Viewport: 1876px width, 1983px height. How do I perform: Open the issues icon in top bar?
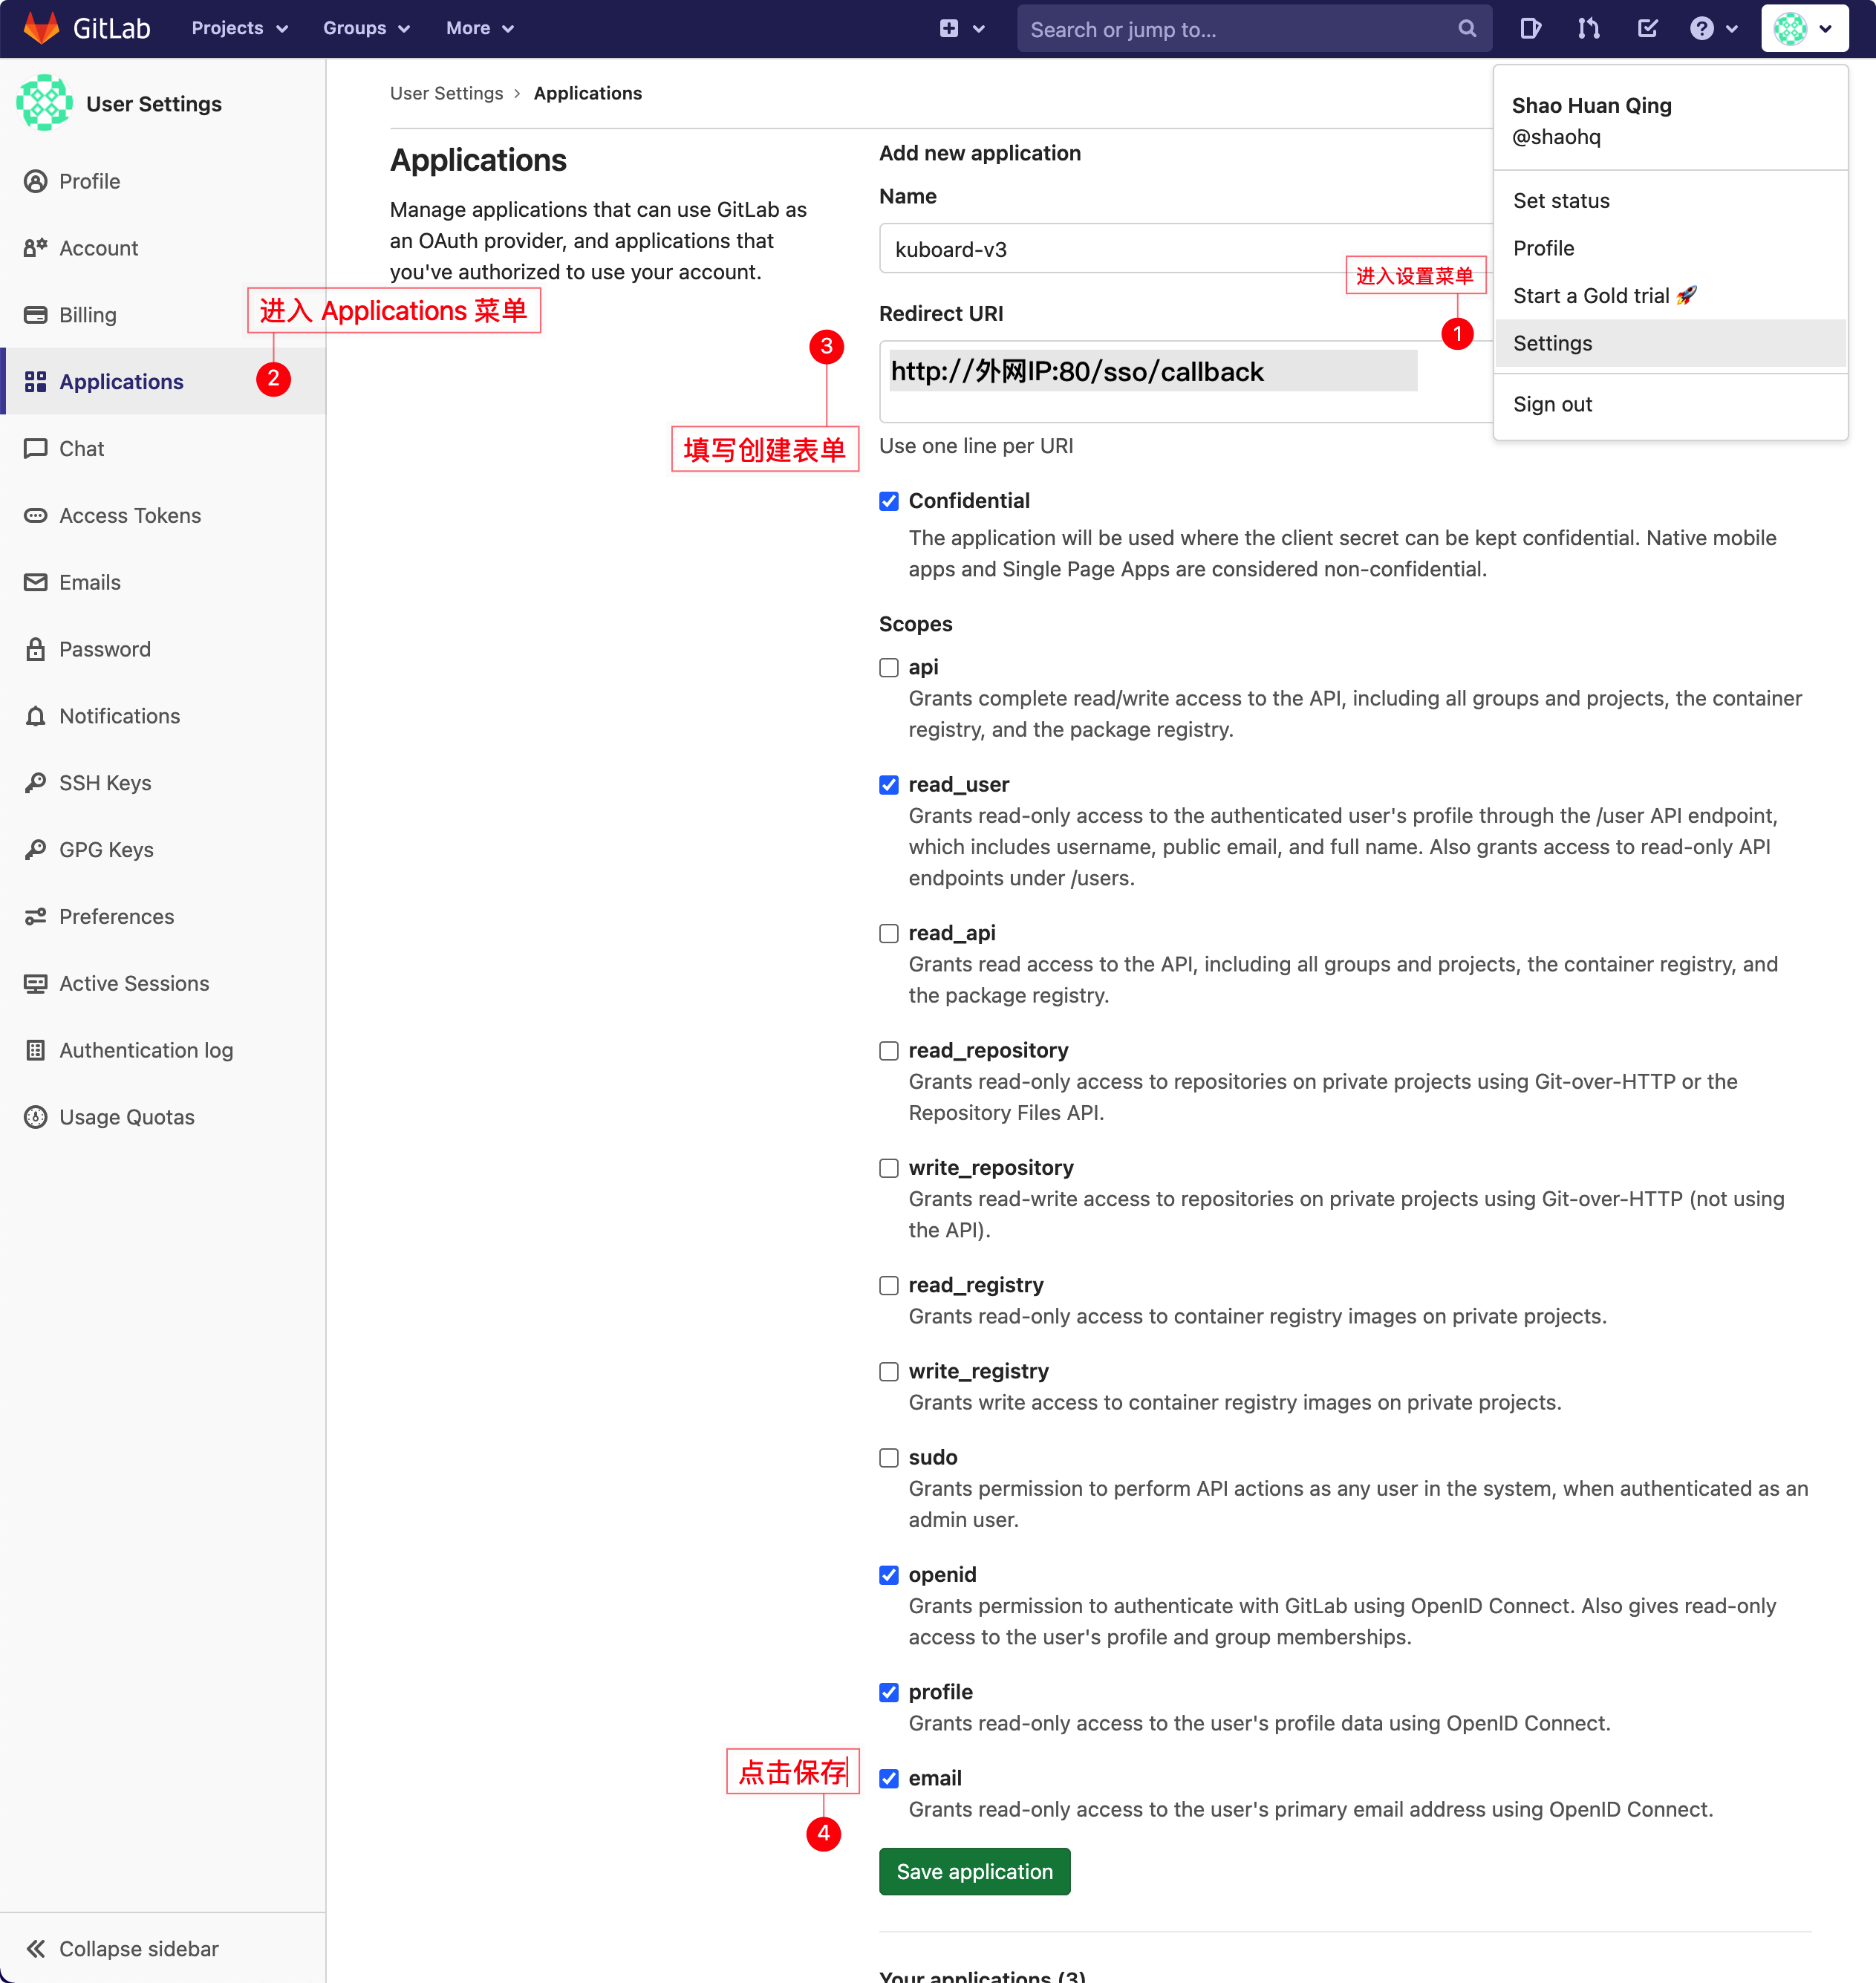[1530, 28]
